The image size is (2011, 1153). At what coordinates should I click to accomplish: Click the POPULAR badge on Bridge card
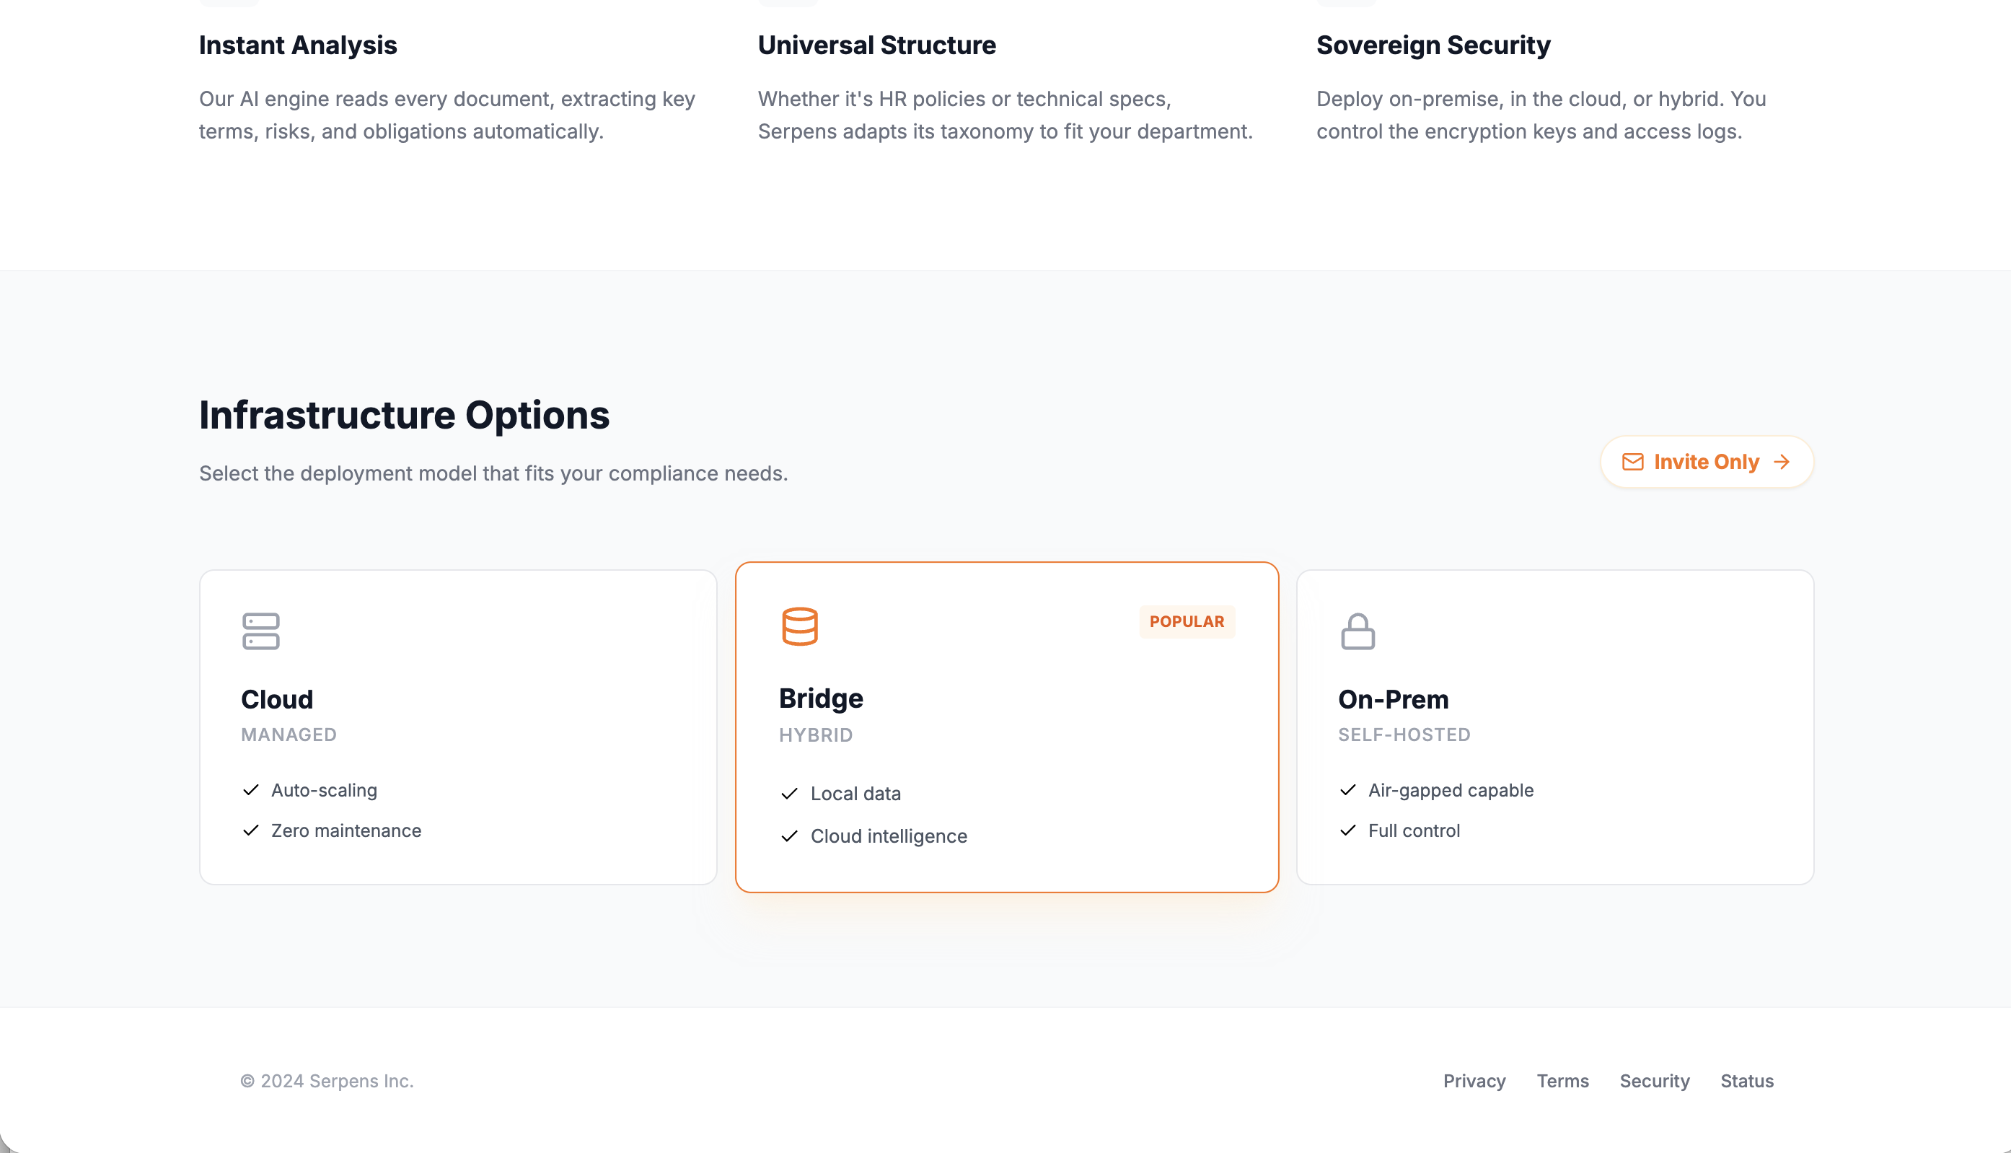click(1187, 622)
